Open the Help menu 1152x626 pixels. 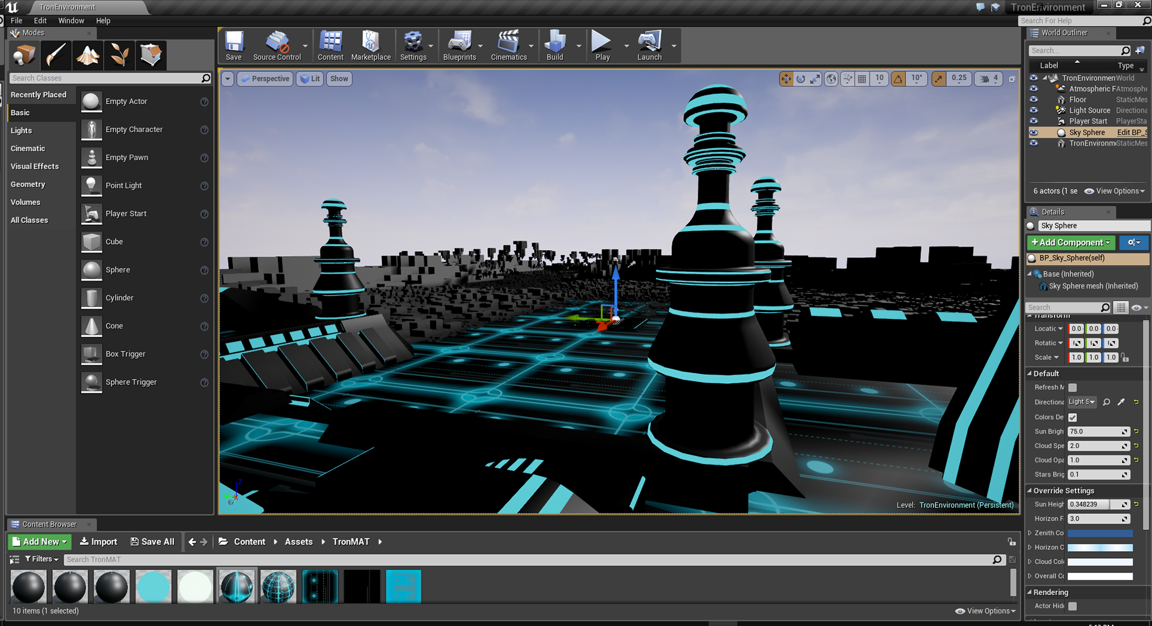pos(103,20)
